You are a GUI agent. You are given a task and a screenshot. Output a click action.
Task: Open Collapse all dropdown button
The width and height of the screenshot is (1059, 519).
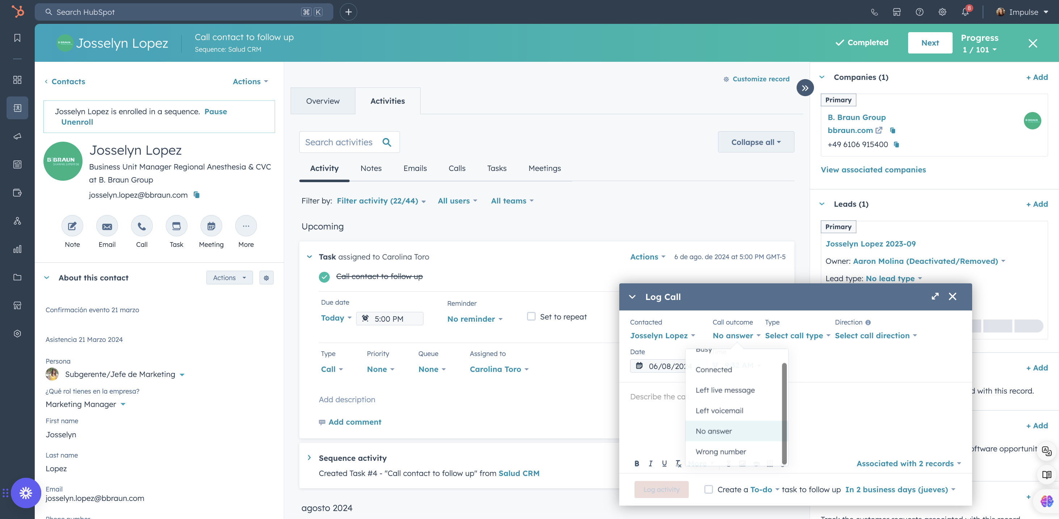756,142
